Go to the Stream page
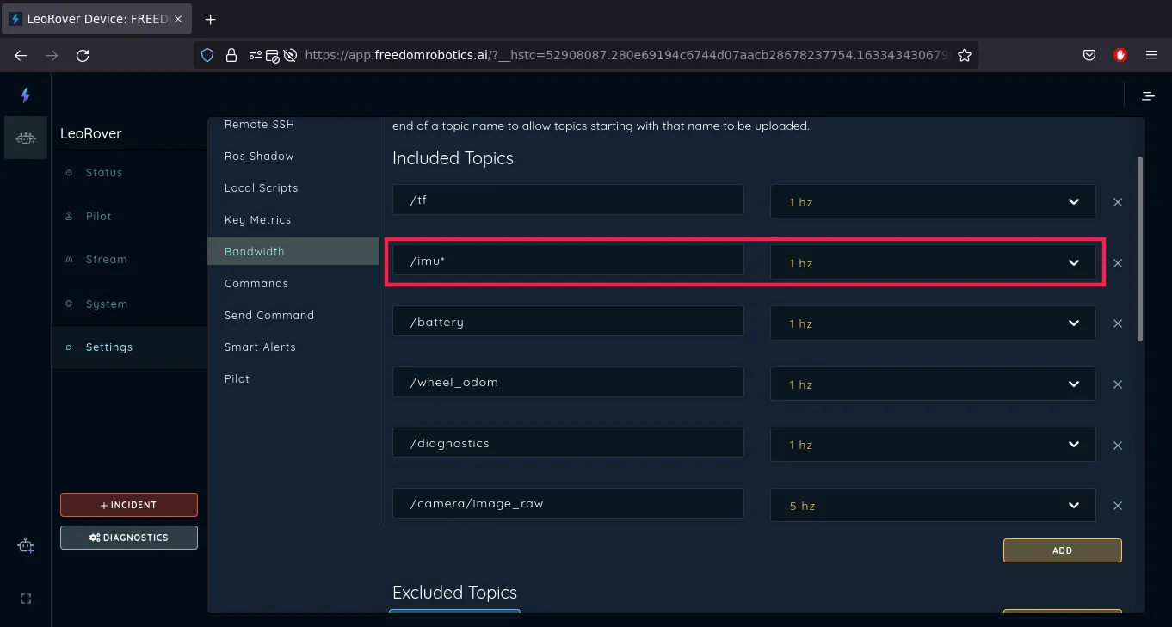Image resolution: width=1172 pixels, height=627 pixels. pos(106,260)
